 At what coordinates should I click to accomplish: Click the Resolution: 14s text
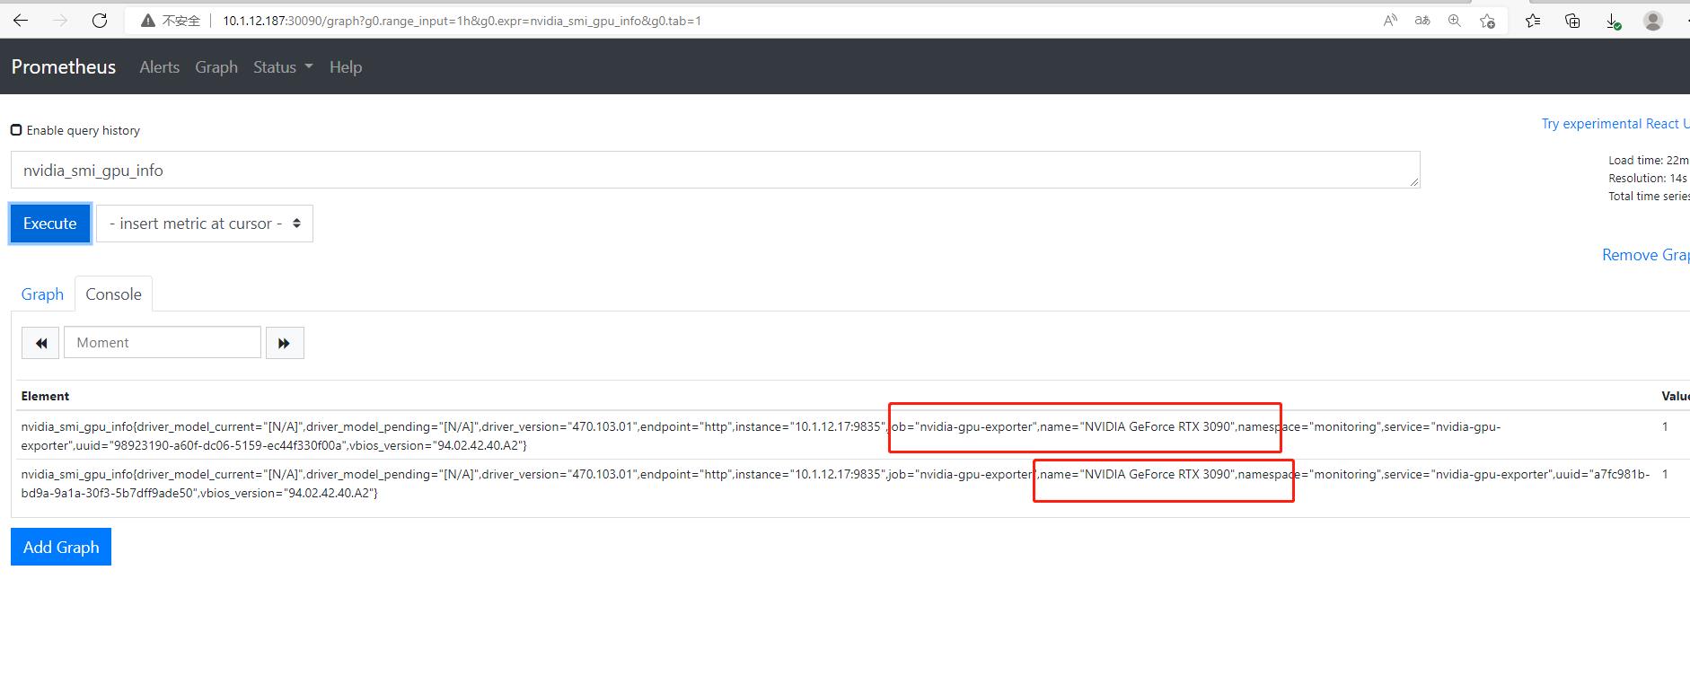1647,179
